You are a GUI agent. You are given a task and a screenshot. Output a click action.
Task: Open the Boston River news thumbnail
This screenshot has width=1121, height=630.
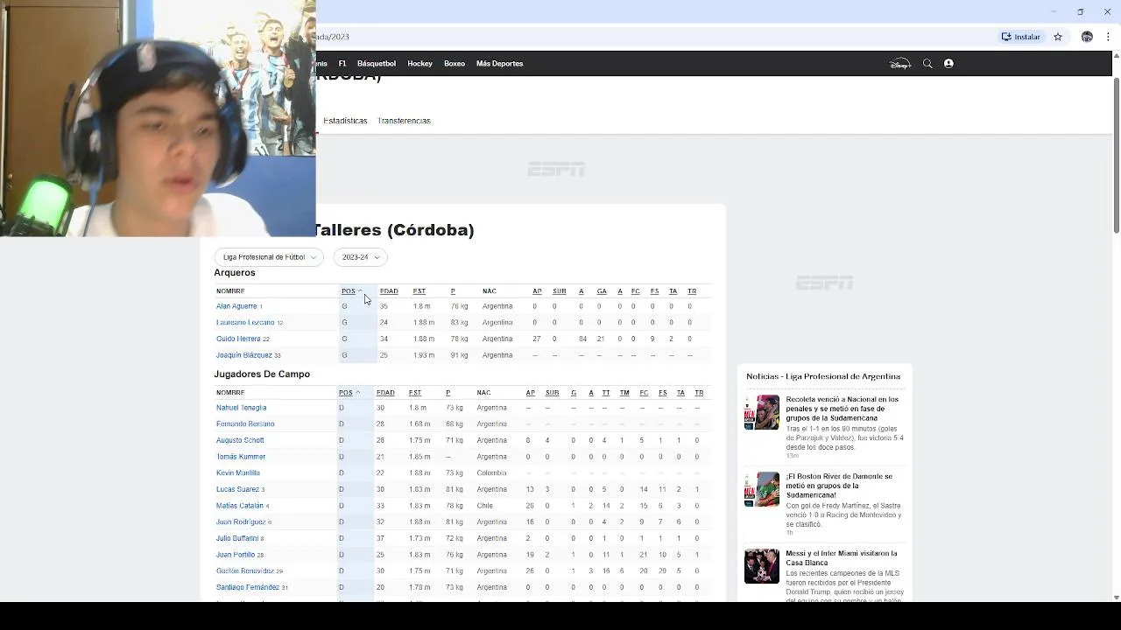click(762, 489)
